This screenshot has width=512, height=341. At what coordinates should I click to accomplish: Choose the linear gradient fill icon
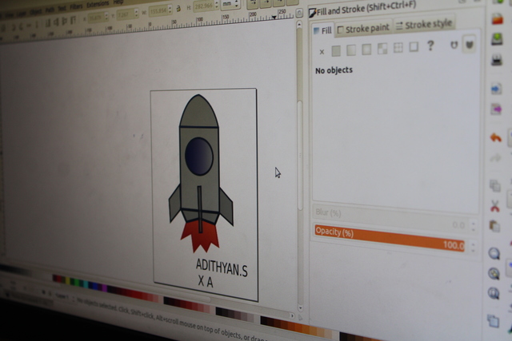coord(351,50)
